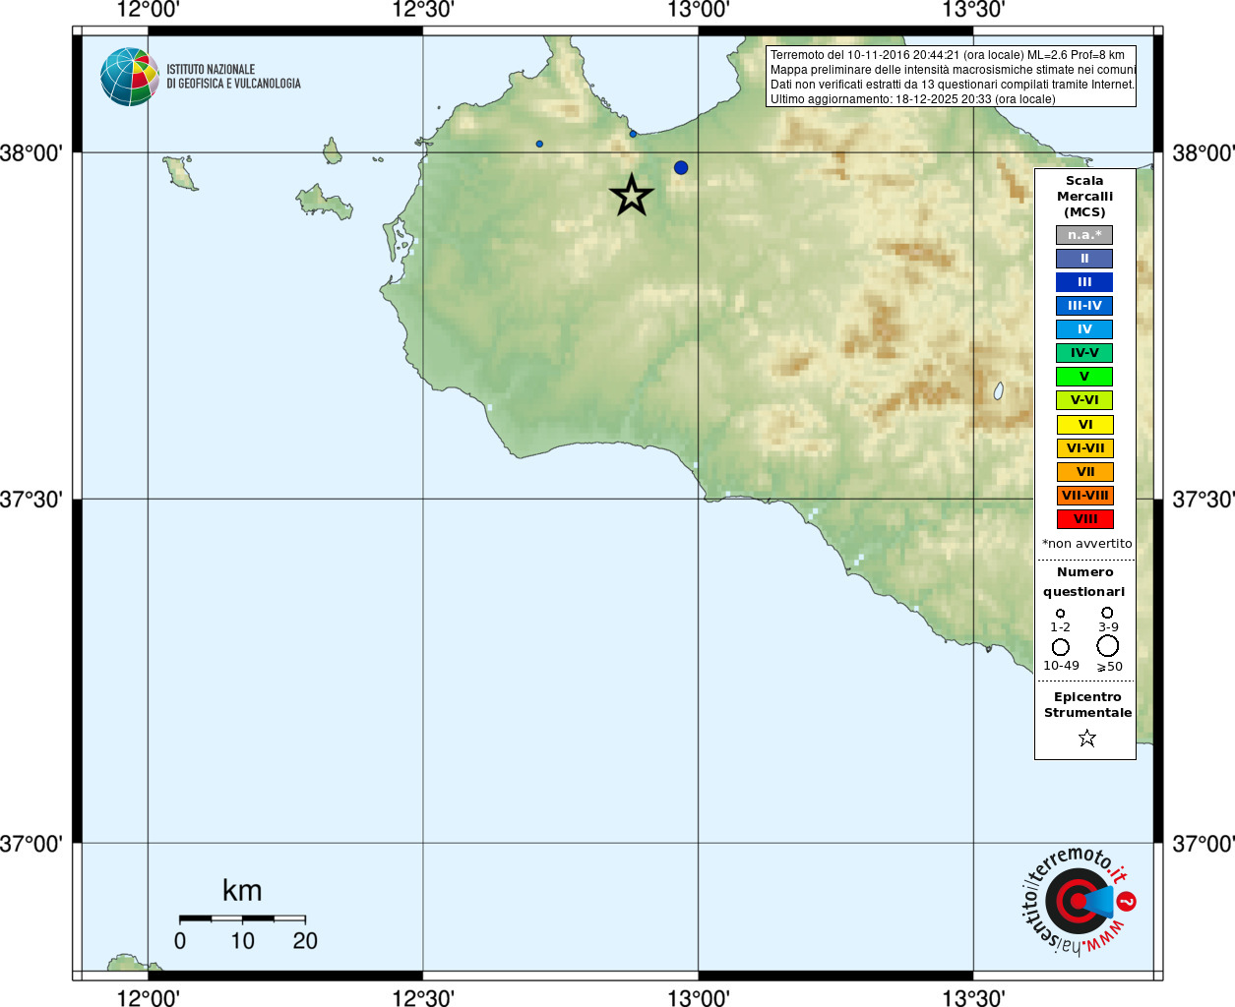The height and width of the screenshot is (1007, 1235).
Task: Click the left 38°00' latitude label
Action: pos(31,152)
